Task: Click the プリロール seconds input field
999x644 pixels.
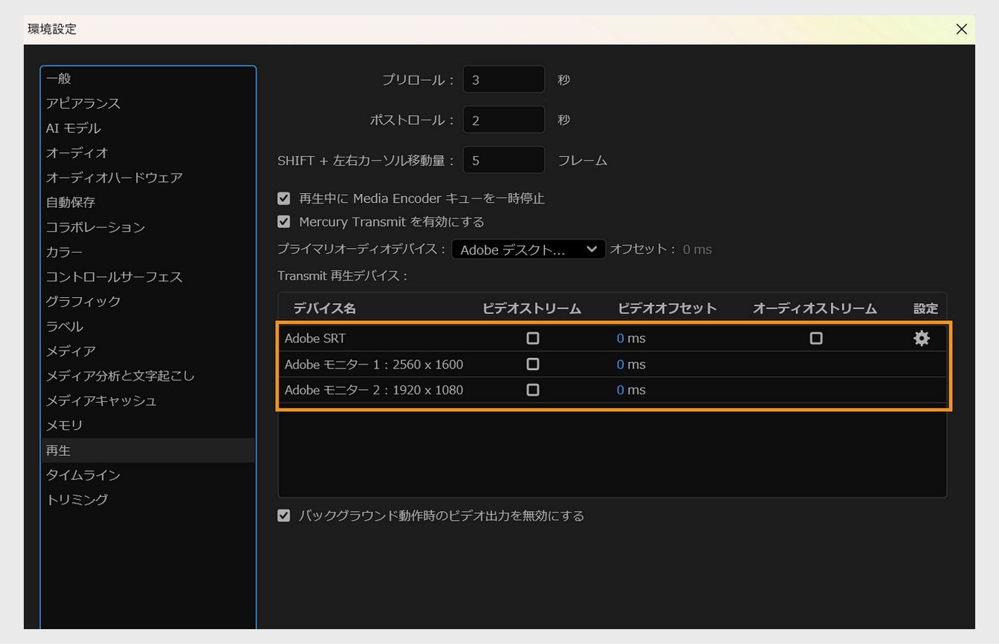Action: [504, 79]
